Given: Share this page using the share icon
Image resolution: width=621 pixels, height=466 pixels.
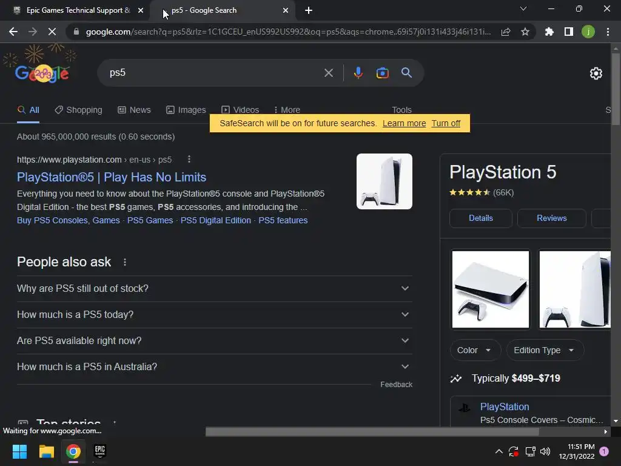Looking at the screenshot, I should tap(506, 32).
